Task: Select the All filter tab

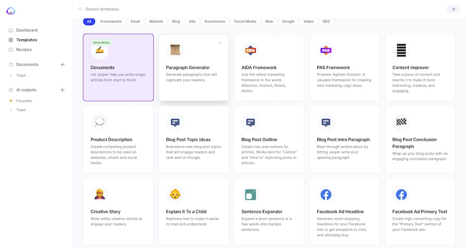Action: [x=89, y=21]
